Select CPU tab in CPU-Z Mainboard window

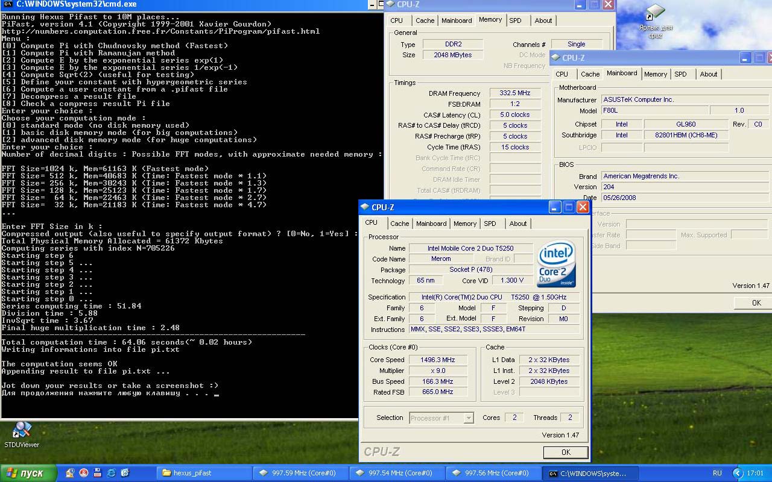coord(562,74)
